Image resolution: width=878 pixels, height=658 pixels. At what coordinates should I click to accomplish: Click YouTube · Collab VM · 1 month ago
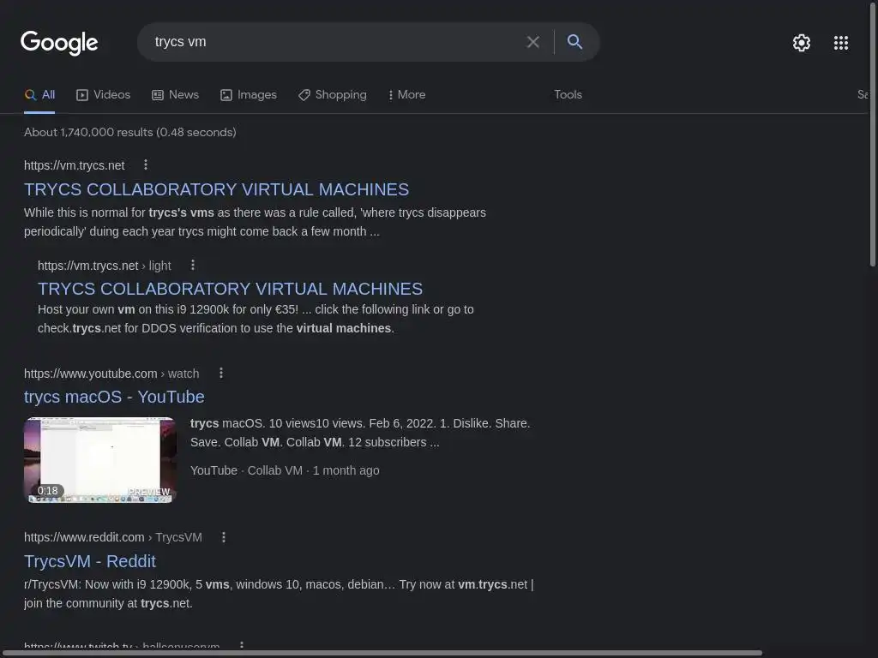[285, 470]
